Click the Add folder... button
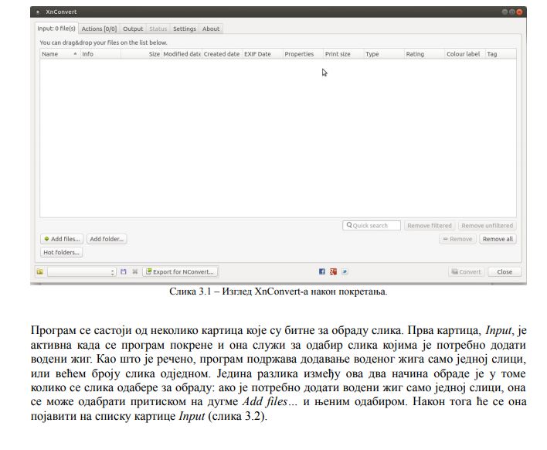 pos(107,239)
